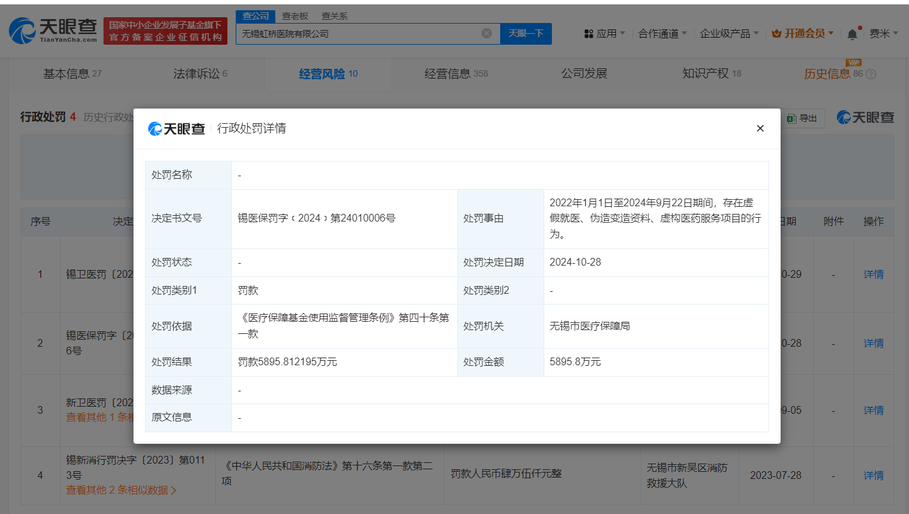
Task: Click the 2023-07-28 date in row 4
Action: click(x=775, y=475)
